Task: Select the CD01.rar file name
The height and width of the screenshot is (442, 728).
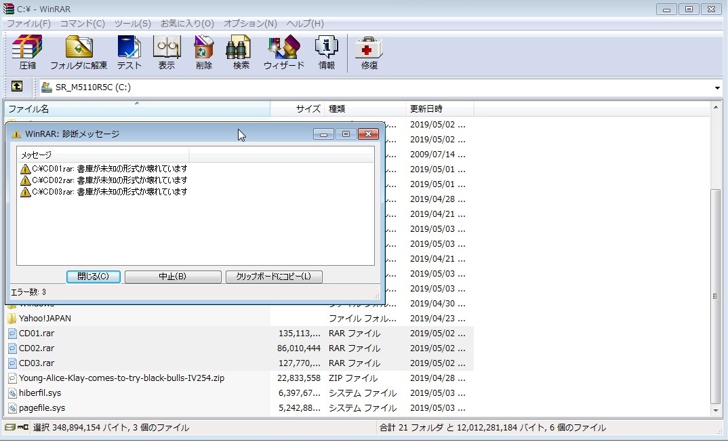Action: 37,334
